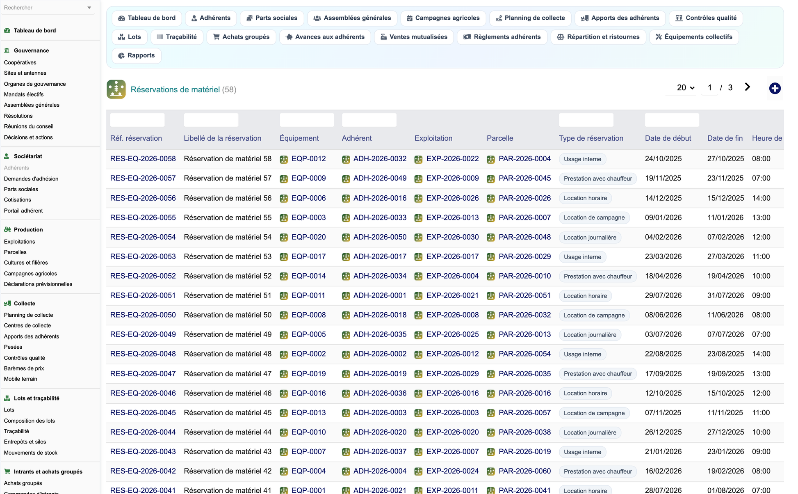Viewport: 798px width, 494px height.
Task: Click the Équipements collectifs tools icon
Action: [x=659, y=37]
